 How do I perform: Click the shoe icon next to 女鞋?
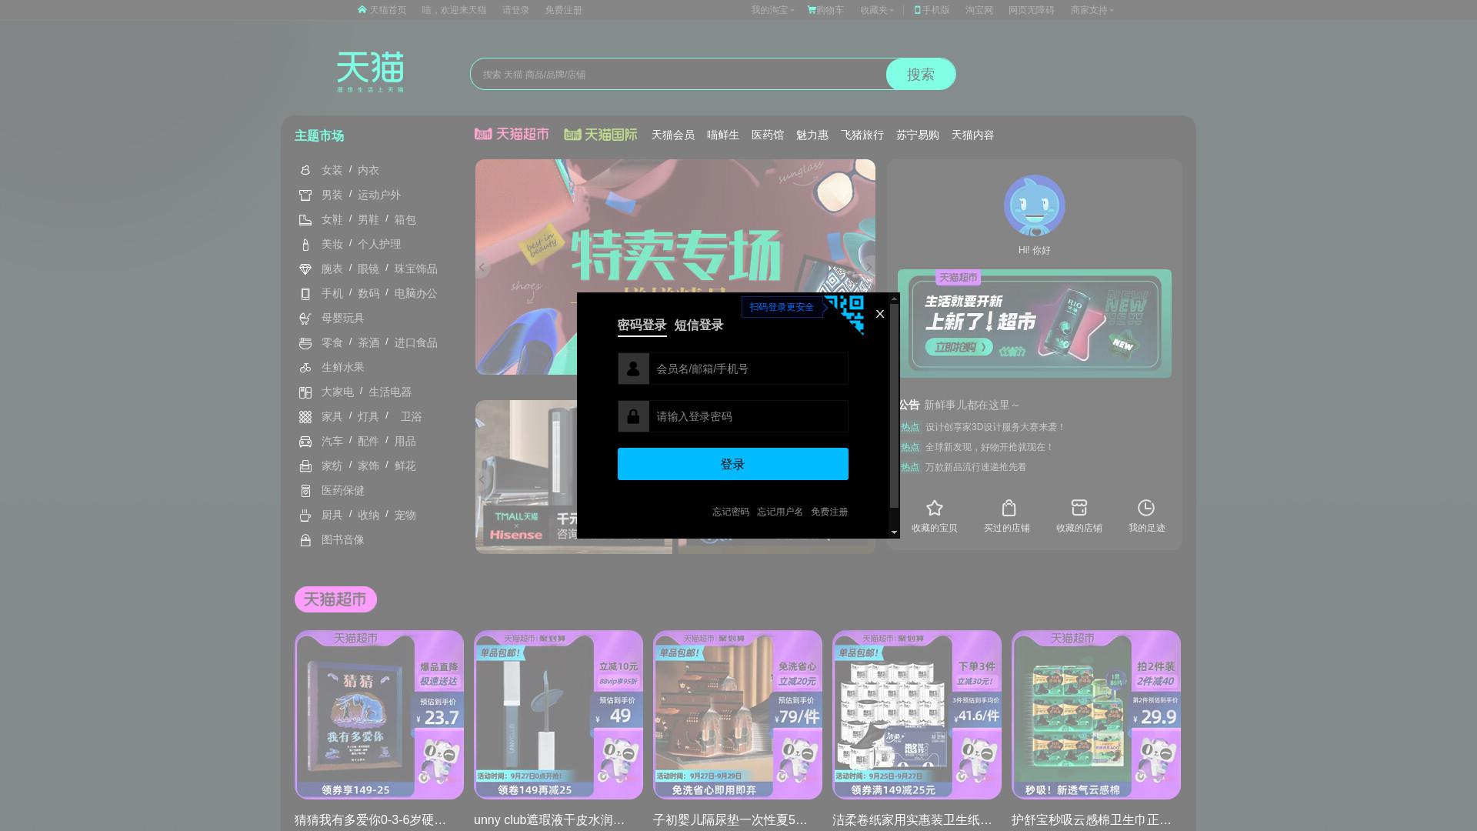tap(305, 219)
